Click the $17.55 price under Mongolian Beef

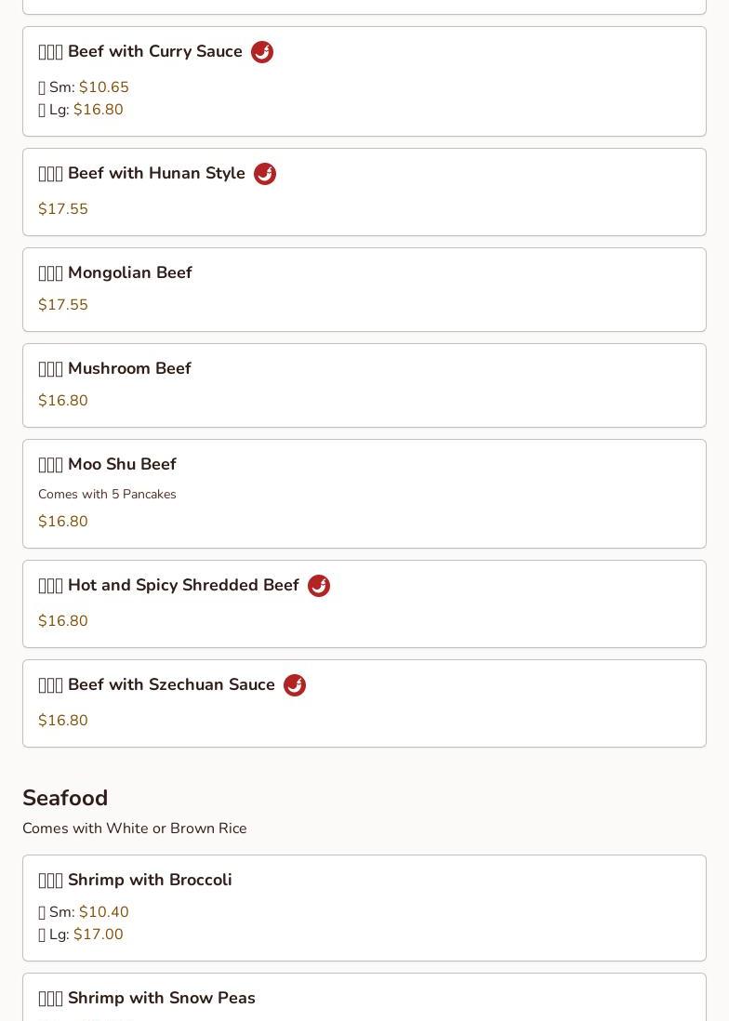pyautogui.click(x=63, y=304)
